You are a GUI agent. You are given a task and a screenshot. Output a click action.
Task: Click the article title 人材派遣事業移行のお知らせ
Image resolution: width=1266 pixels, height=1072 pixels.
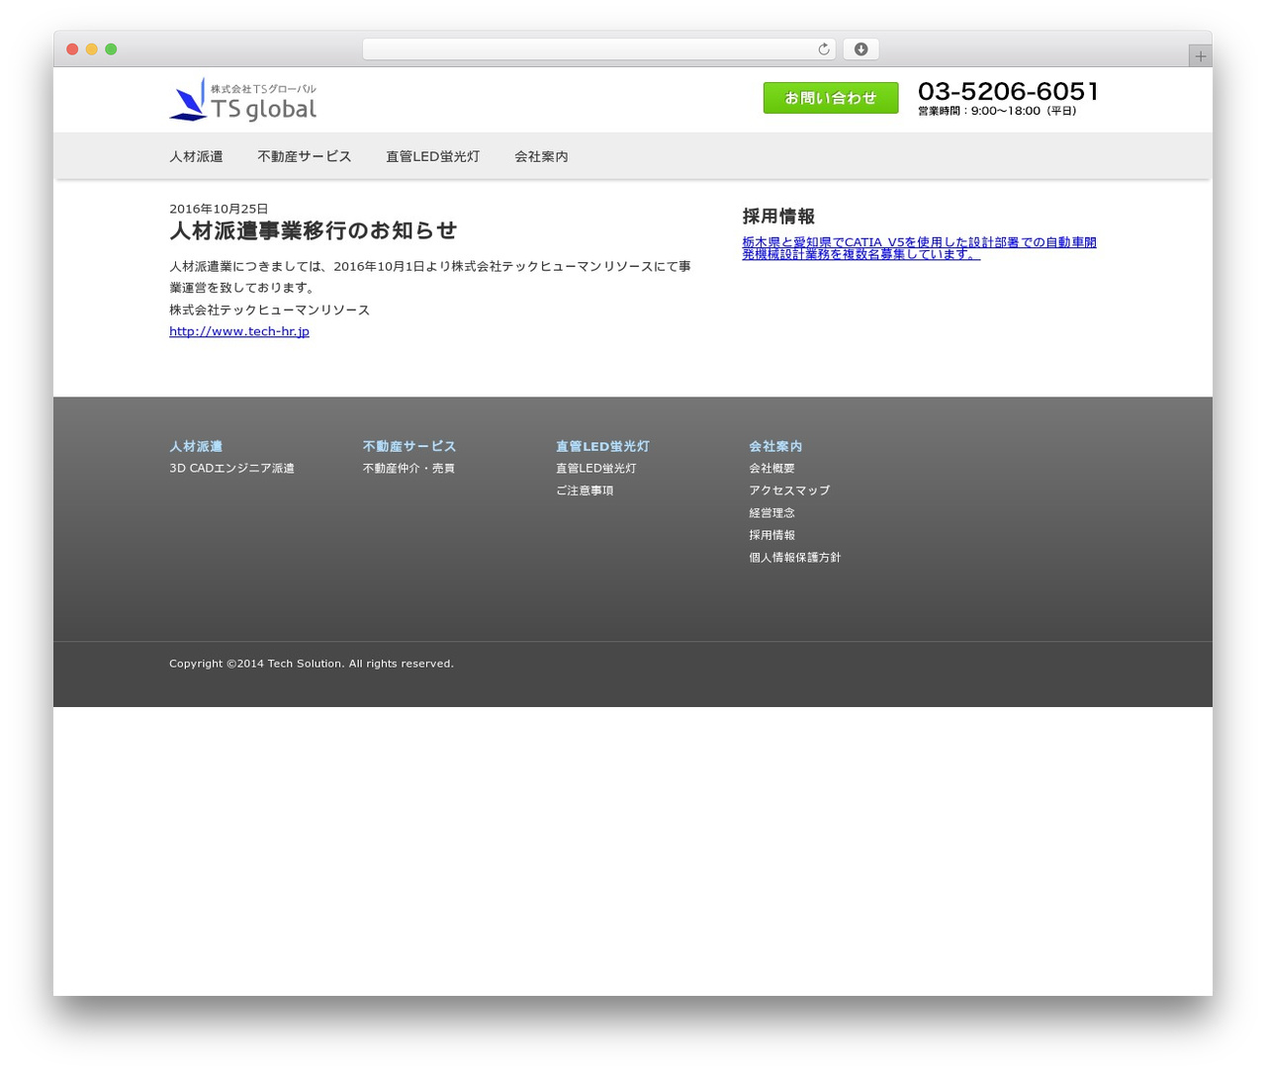(x=313, y=230)
